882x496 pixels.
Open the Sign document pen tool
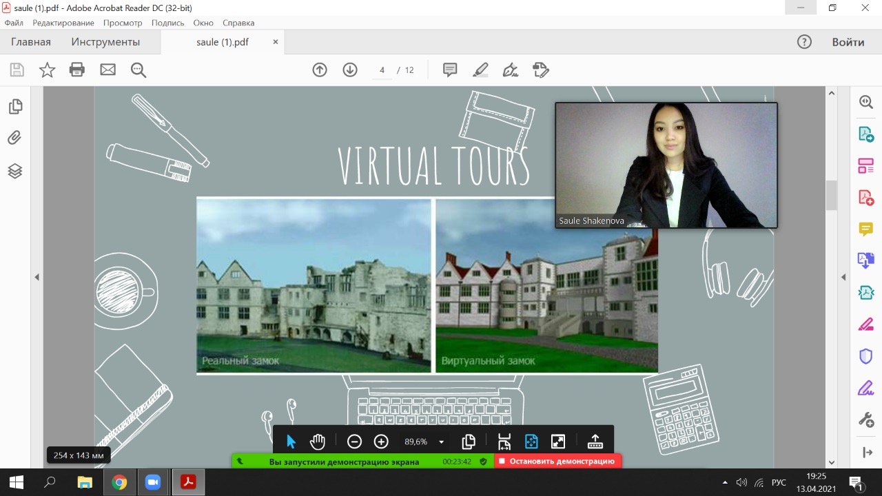511,70
